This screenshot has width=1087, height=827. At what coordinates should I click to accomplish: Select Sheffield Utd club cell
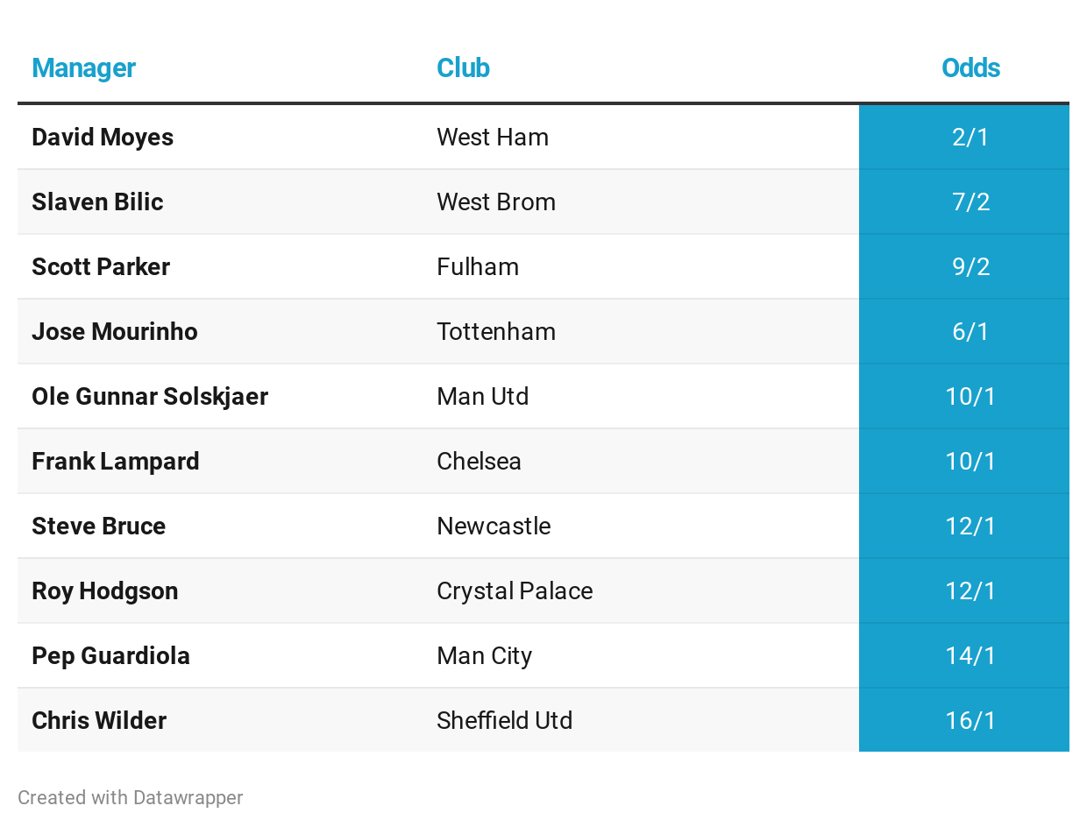(x=505, y=720)
